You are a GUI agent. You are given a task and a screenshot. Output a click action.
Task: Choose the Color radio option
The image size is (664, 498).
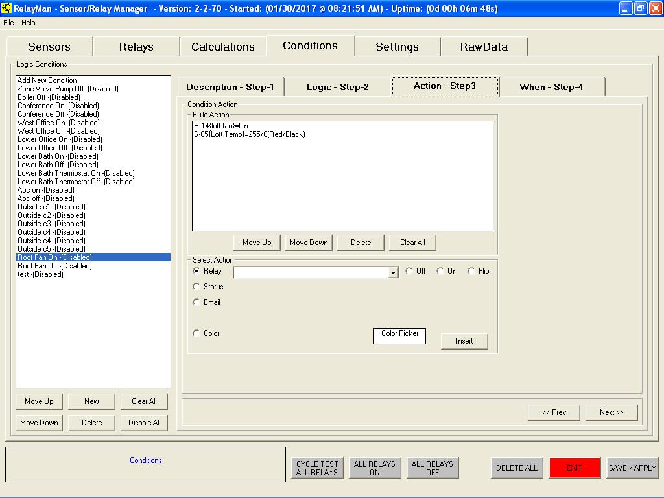[196, 333]
